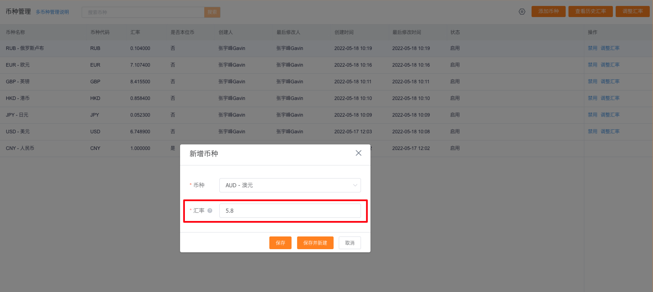Click 调整汇率 in the HKD row

point(610,98)
